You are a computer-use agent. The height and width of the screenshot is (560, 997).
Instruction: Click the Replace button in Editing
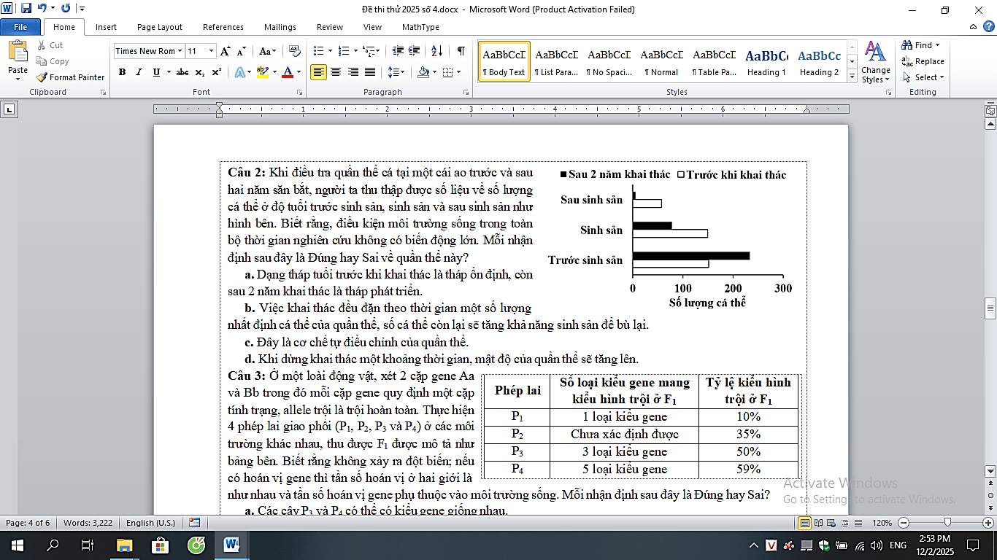[923, 61]
